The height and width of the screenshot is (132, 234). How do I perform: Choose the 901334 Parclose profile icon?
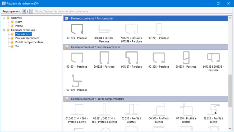(x=186, y=58)
